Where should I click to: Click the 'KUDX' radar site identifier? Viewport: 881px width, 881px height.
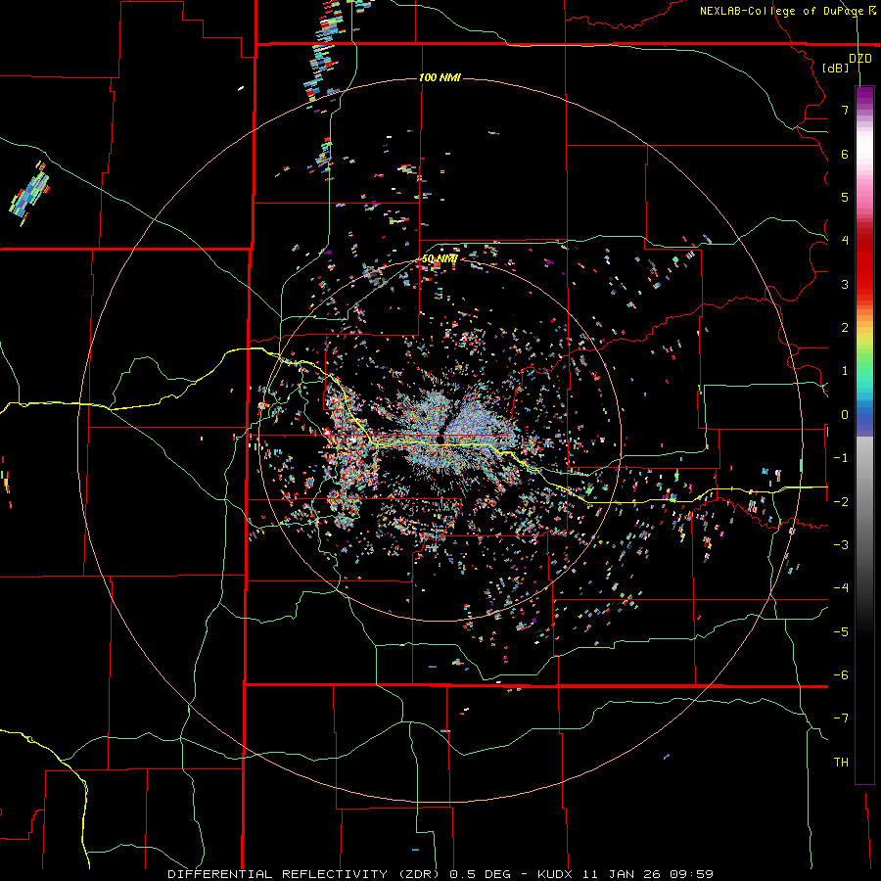click(x=555, y=874)
